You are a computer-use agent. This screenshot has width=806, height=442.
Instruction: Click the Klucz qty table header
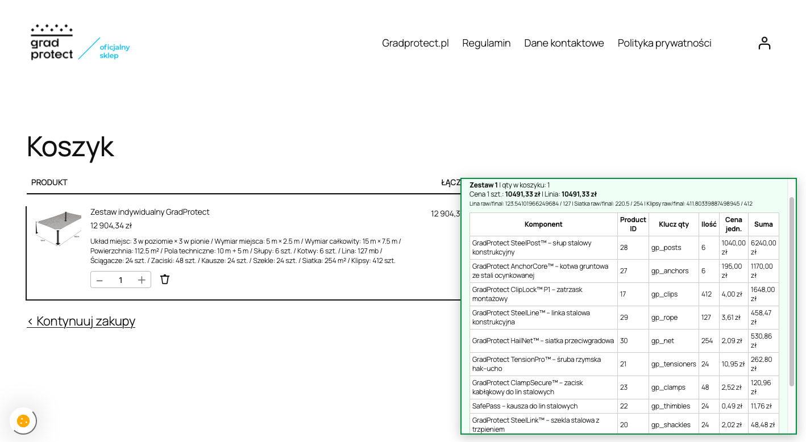pos(674,224)
